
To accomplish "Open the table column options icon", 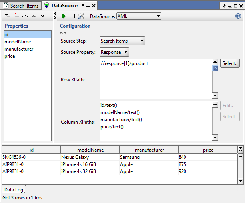I will [x=240, y=149].
